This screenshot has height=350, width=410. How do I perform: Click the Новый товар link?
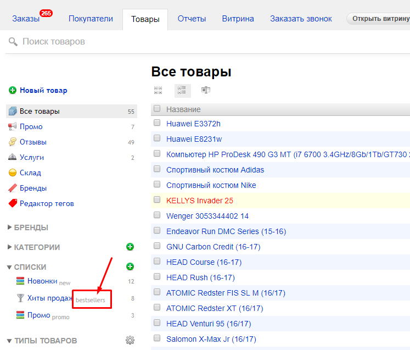(43, 90)
